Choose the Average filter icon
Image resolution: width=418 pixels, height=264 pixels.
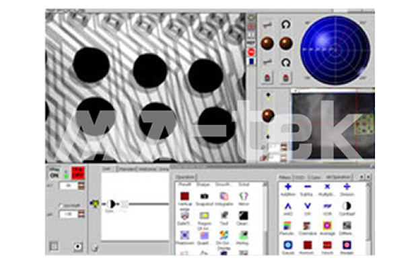click(x=327, y=226)
